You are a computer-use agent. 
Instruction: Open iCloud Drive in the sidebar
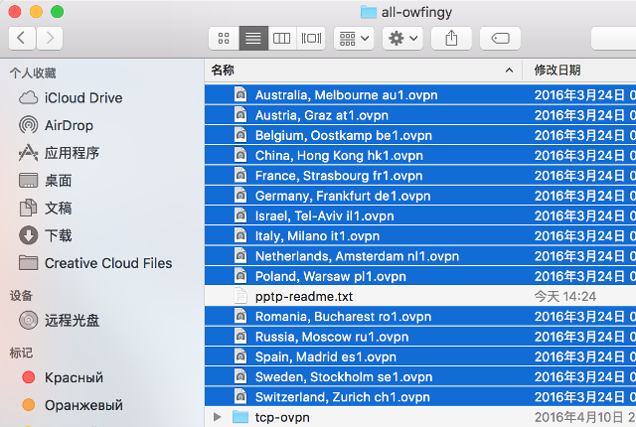pyautogui.click(x=82, y=98)
